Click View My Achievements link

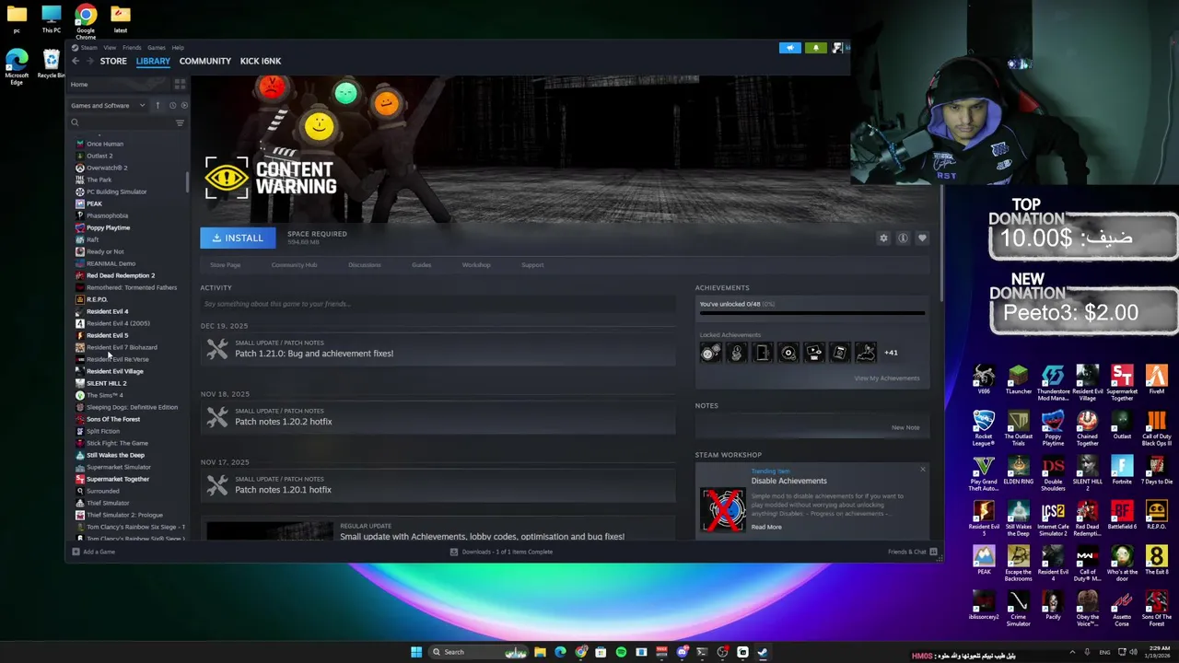[x=886, y=378]
